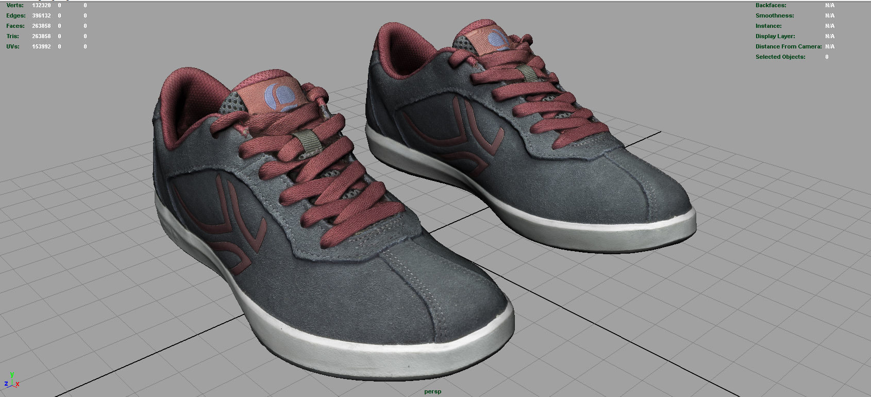Screen dimensions: 871x397
Task: Click the Backfaces: heads-up label
Action: point(771,5)
